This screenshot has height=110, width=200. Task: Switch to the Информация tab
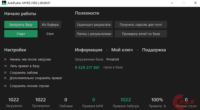pos(88,50)
